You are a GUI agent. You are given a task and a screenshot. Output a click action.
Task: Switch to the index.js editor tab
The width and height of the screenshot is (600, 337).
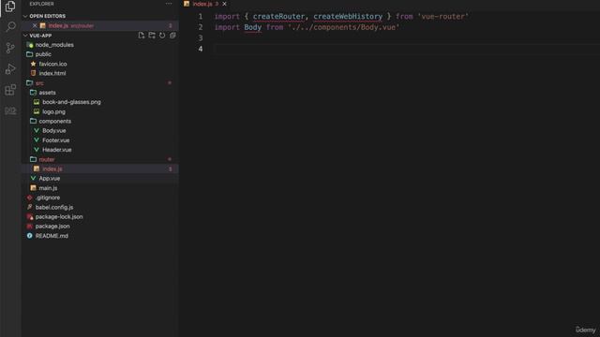(202, 4)
